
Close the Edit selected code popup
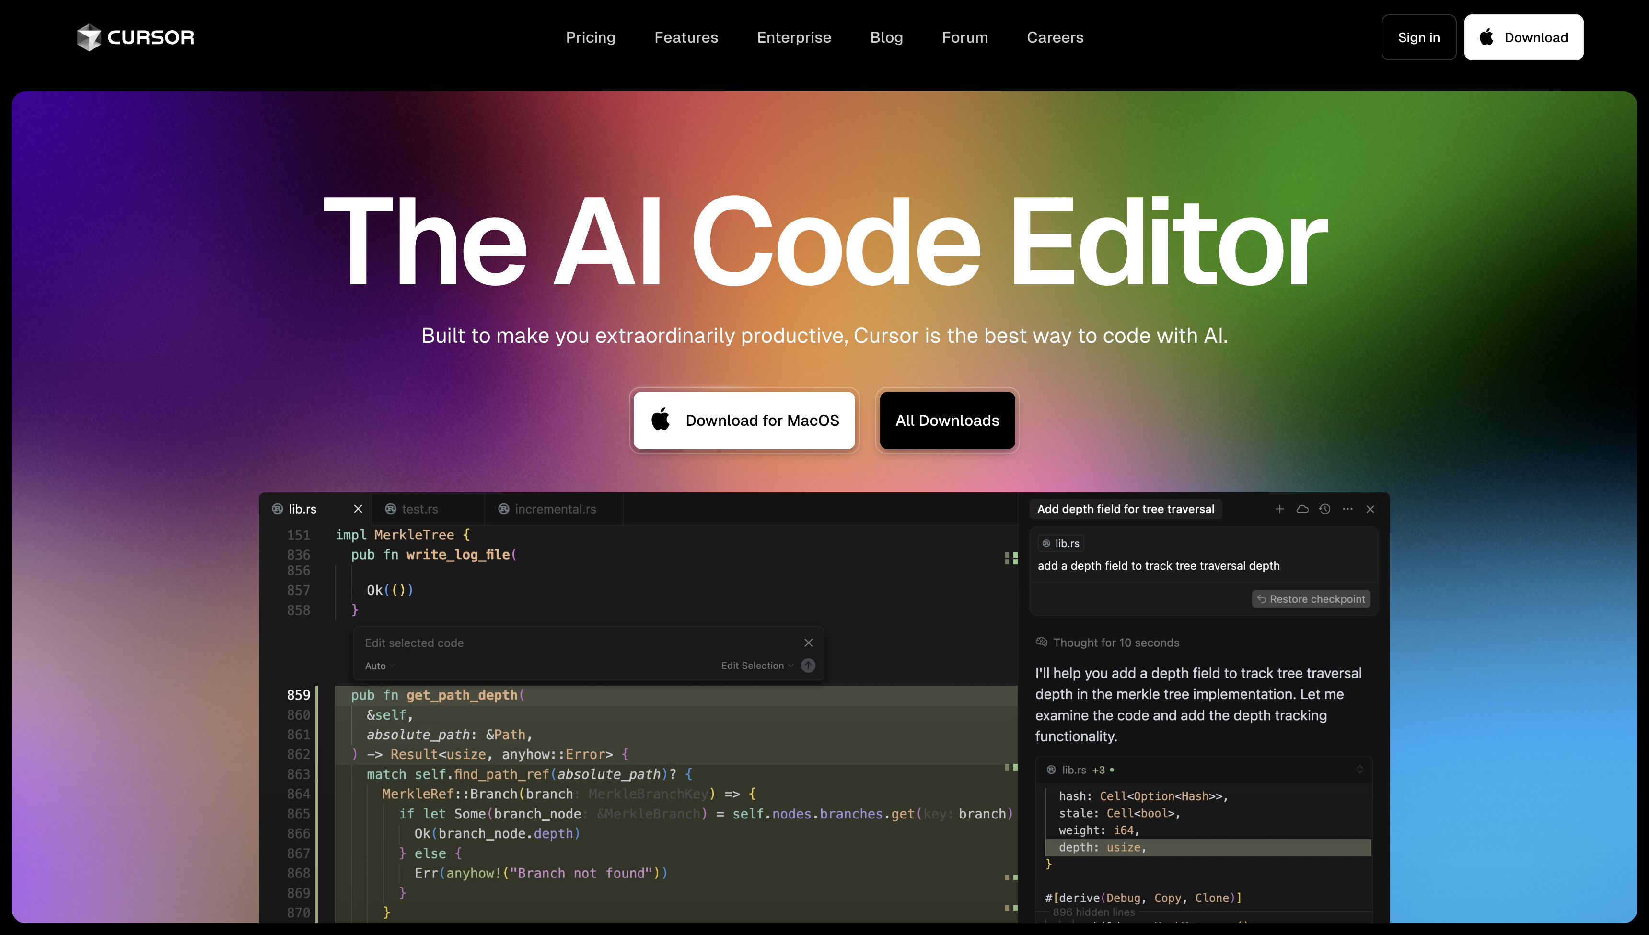point(808,642)
